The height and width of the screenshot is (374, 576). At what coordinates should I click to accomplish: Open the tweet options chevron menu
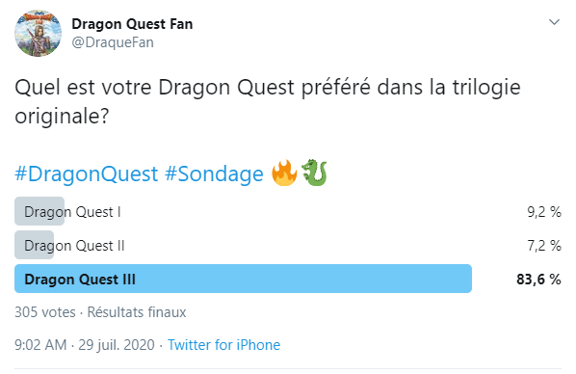coord(554,22)
